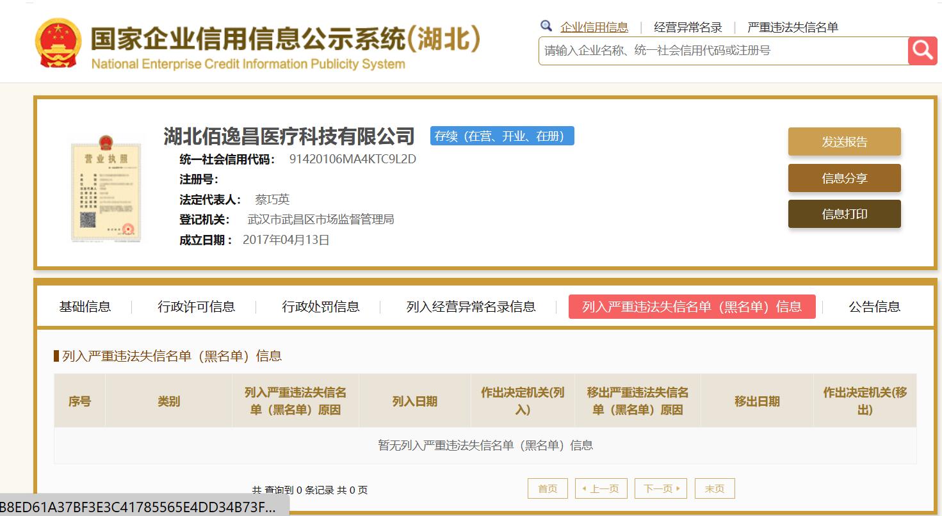This screenshot has height=516, width=942.
Task: Click the 上一页 previous page button
Action: point(601,488)
